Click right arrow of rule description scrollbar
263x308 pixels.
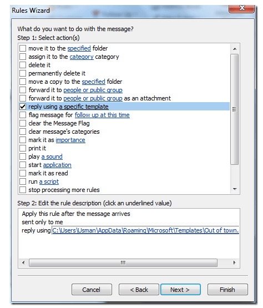tap(234, 262)
